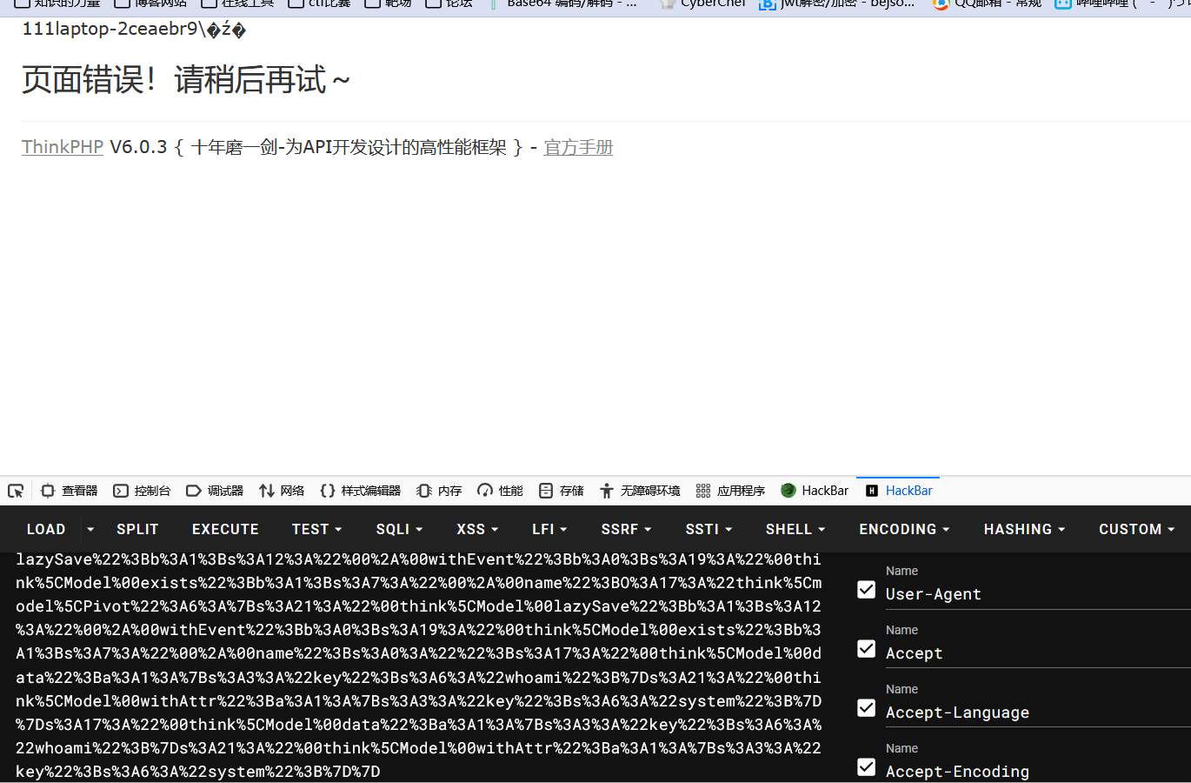Open the 调试器 debugger tab

[216, 491]
